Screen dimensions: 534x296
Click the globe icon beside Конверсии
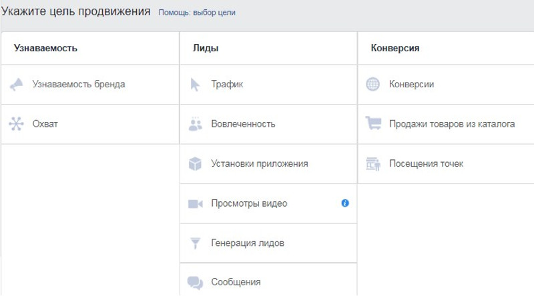coord(372,84)
